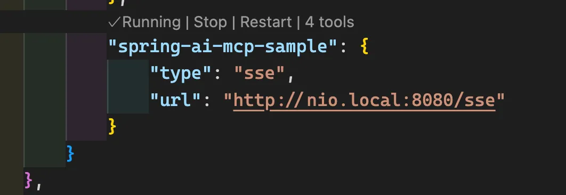Click the pink closing brace
566x195 pixels.
[28, 180]
